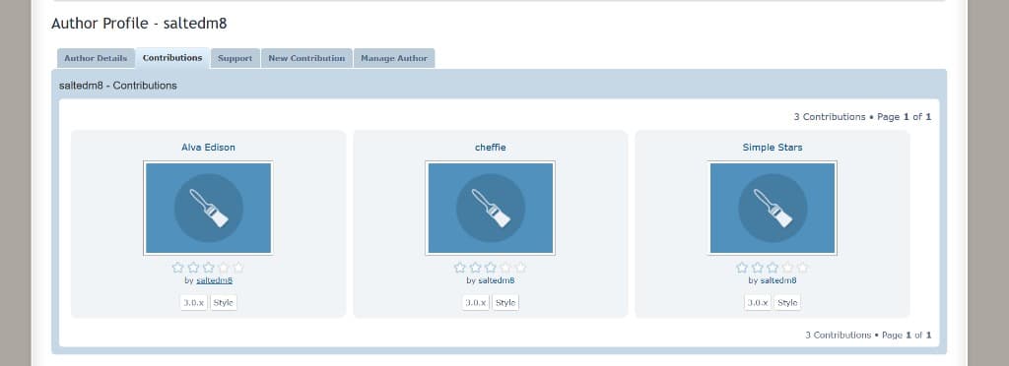The width and height of the screenshot is (1009, 366).
Task: Click top '3 Contributions • Page 1 of 1' text
Action: (862, 117)
